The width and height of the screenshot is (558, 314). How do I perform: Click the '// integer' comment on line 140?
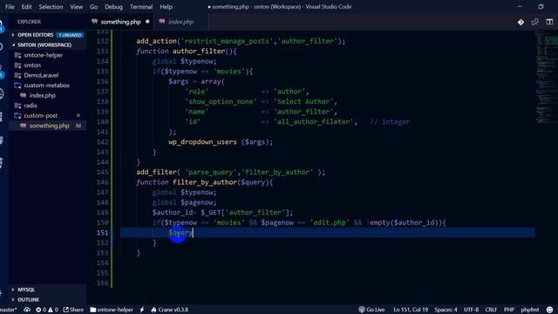tap(390, 122)
